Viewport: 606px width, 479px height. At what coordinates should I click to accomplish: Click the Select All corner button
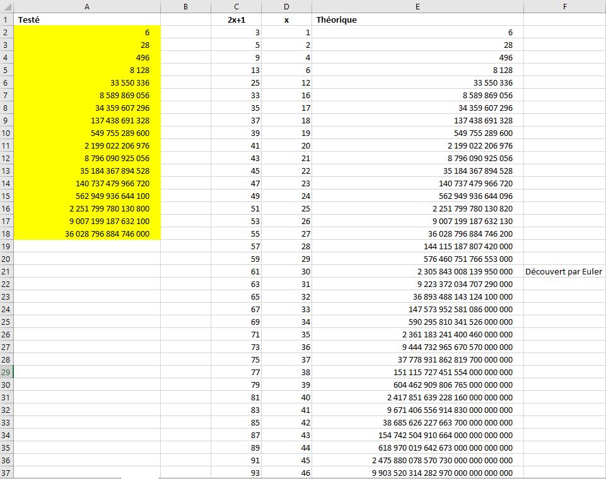[6, 6]
